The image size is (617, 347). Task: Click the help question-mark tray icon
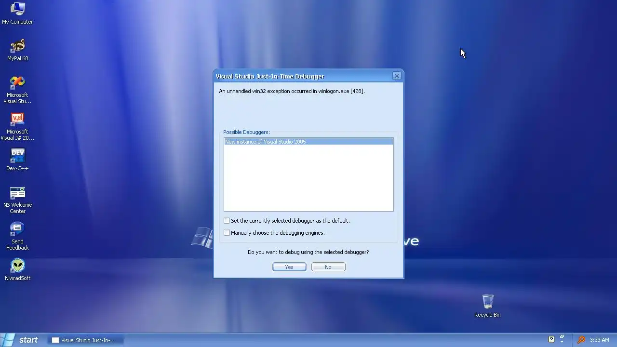coord(551,339)
